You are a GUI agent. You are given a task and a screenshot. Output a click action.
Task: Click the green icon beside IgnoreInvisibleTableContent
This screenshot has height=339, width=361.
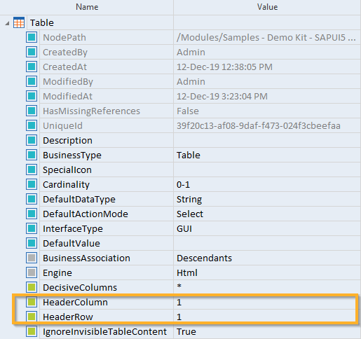tap(32, 331)
